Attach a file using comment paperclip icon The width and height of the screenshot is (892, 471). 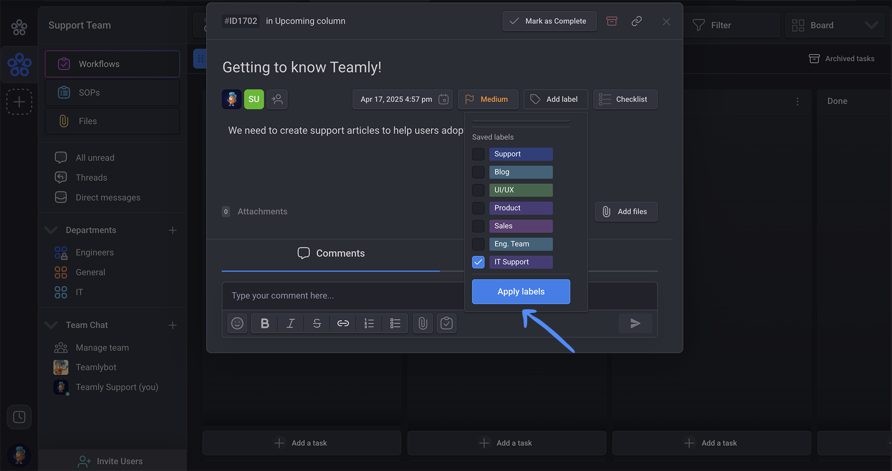point(423,323)
